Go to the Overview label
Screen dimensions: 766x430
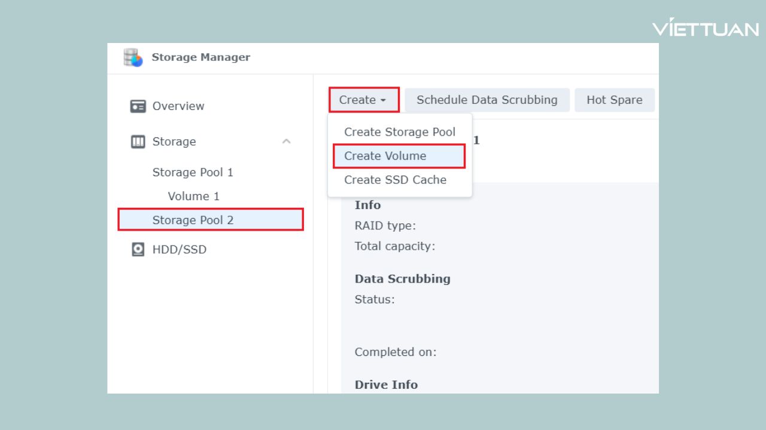click(x=178, y=106)
